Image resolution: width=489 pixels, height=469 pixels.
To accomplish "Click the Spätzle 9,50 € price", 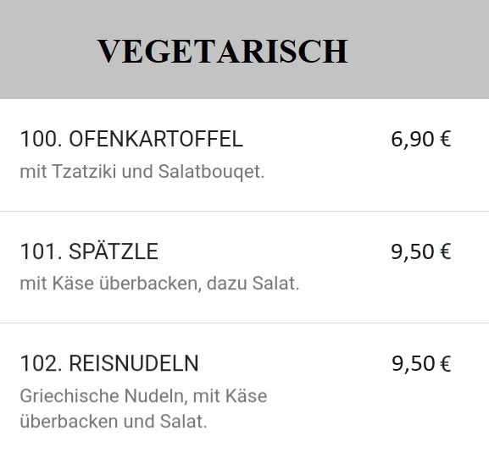I will (x=421, y=251).
